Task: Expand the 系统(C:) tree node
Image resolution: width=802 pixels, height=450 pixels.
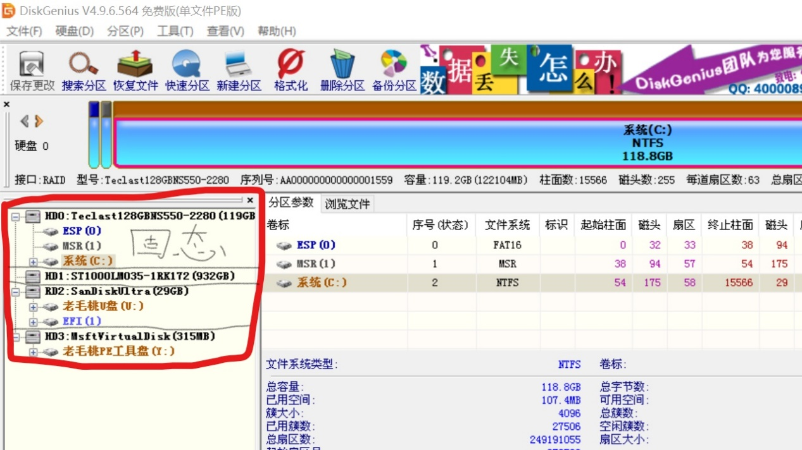Action: (33, 261)
